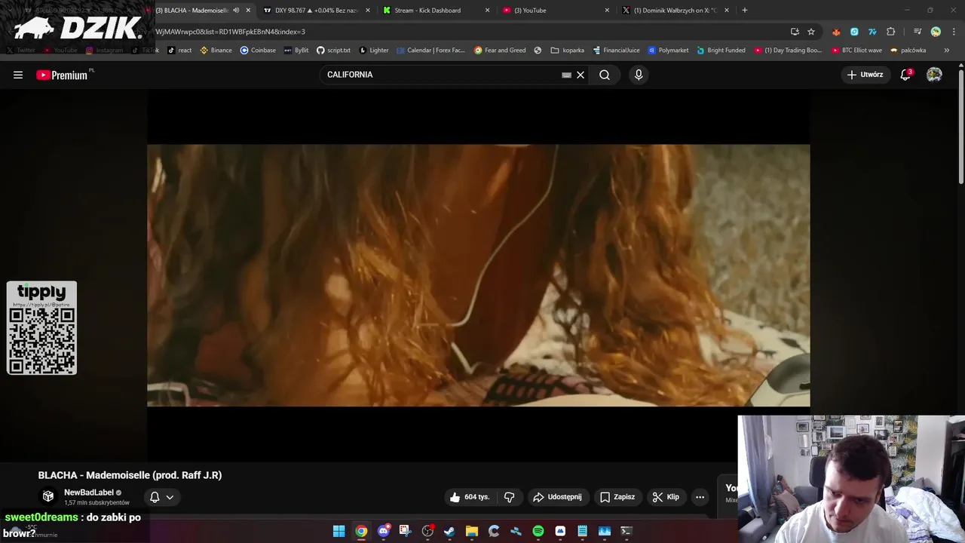Viewport: 965px width, 543px height.
Task: Visit the NewBadLabel channel name link
Action: pos(89,492)
